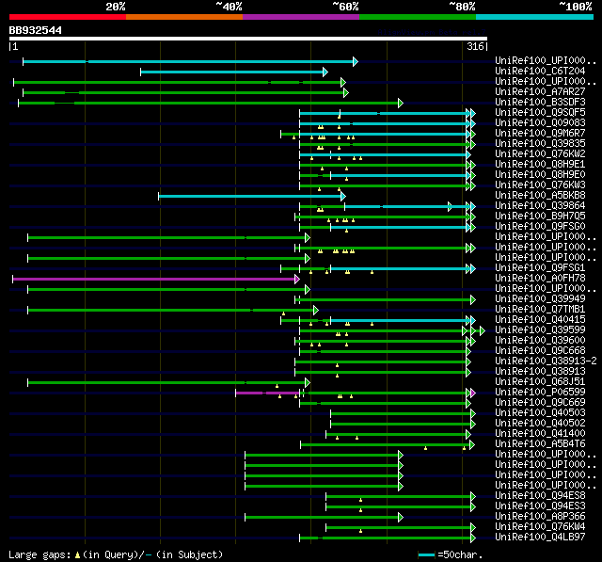The width and height of the screenshot is (602, 562).
Task: Open hit UniRef100_B3SDF3
Action: 540,103
